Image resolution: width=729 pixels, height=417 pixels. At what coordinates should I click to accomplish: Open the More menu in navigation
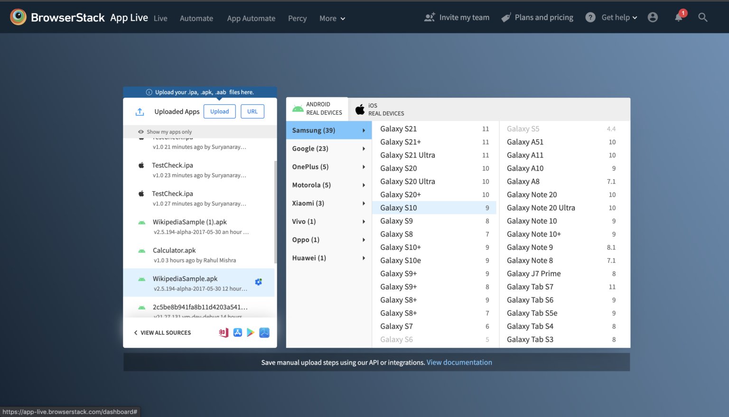tap(332, 19)
